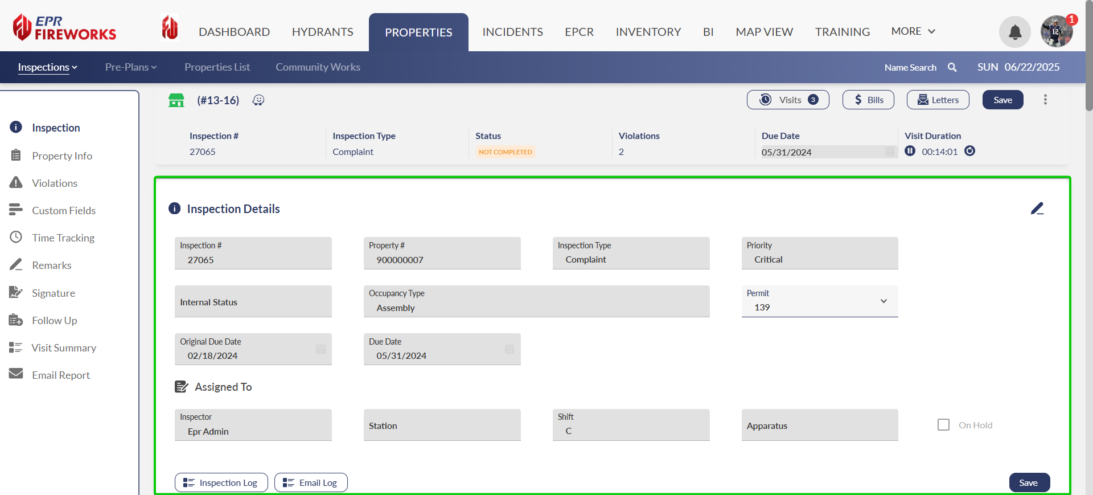Viewport: 1093px width, 495px height.
Task: Open the user profile avatar
Action: click(x=1057, y=32)
